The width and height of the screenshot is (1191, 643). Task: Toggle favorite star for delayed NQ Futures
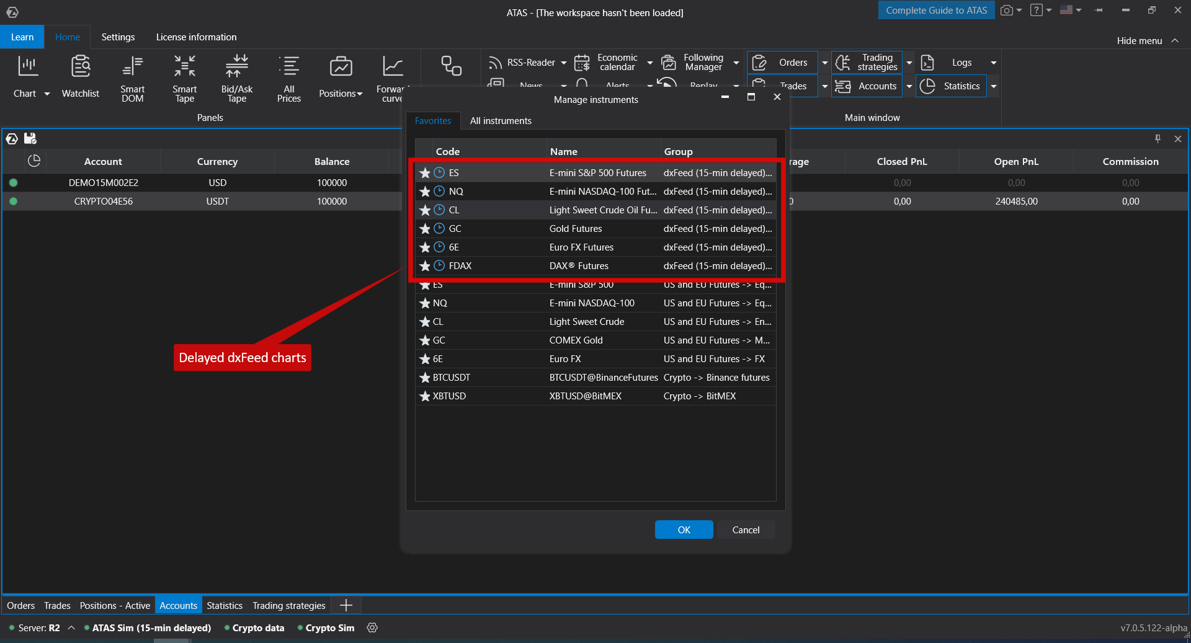point(425,192)
